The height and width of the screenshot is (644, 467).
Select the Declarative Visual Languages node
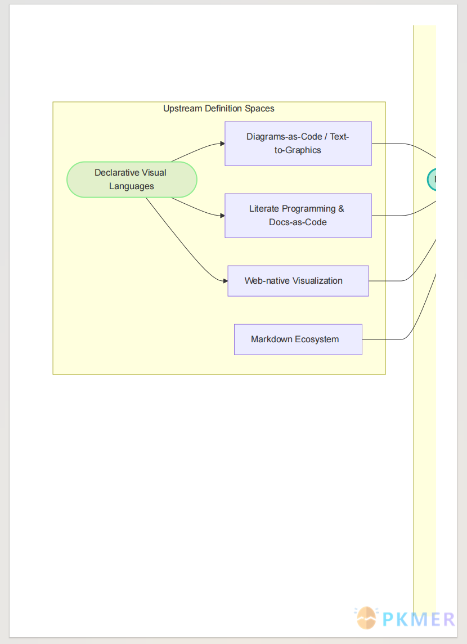132,180
